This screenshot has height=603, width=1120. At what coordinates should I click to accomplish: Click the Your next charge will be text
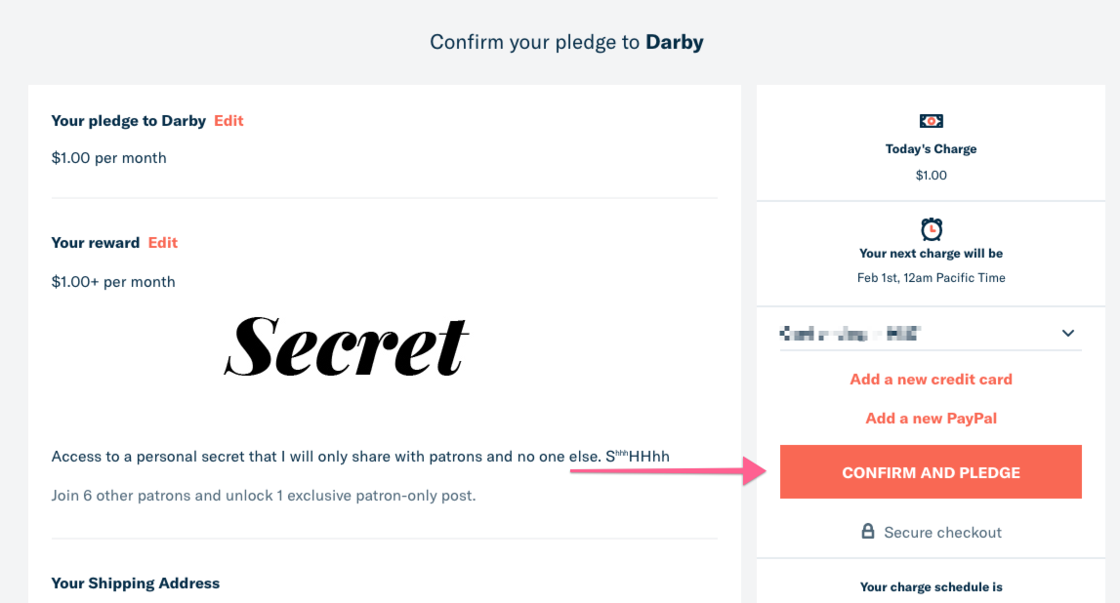point(931,254)
